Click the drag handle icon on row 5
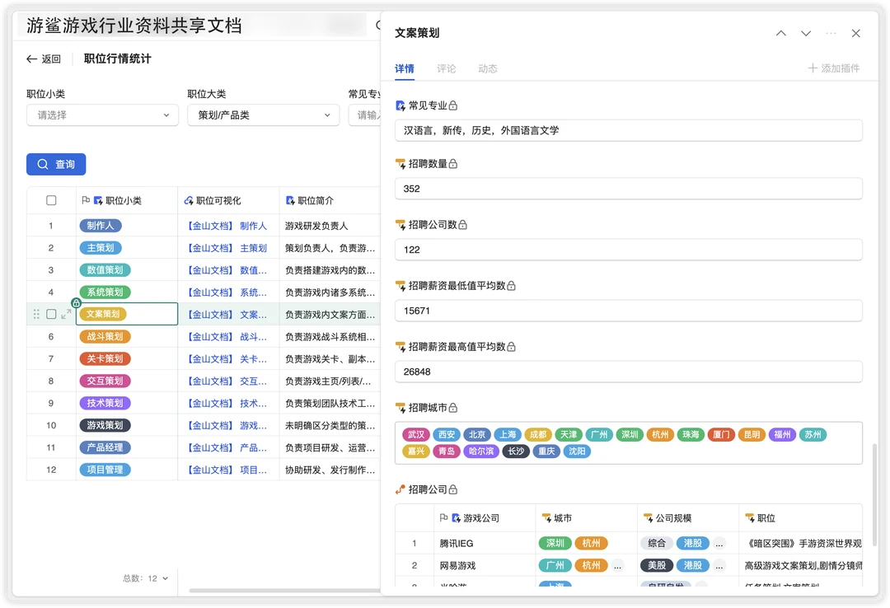The height and width of the screenshot is (608, 890). [35, 314]
